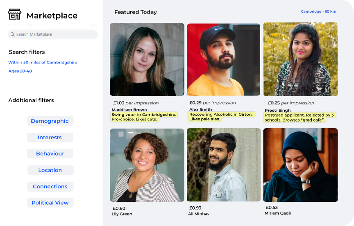Select the Behaviour filter button
Image resolution: width=354 pixels, height=226 pixels.
50,154
